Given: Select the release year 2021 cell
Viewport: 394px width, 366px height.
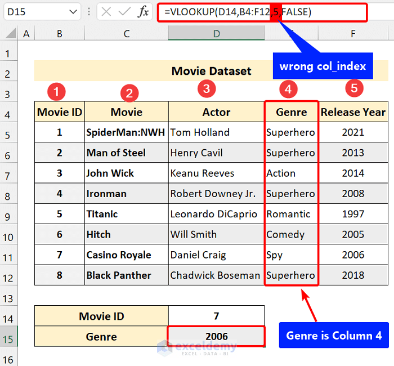Looking at the screenshot, I should pos(353,132).
